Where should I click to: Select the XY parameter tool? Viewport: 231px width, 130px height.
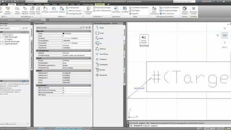(99, 43)
